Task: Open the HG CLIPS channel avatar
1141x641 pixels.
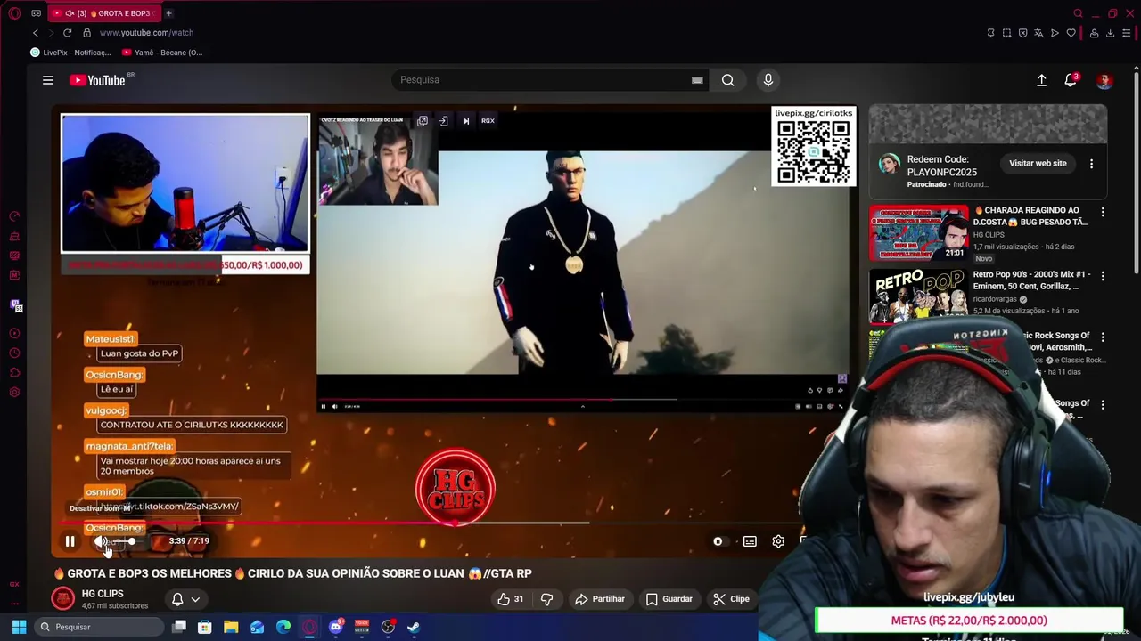Action: [62, 599]
